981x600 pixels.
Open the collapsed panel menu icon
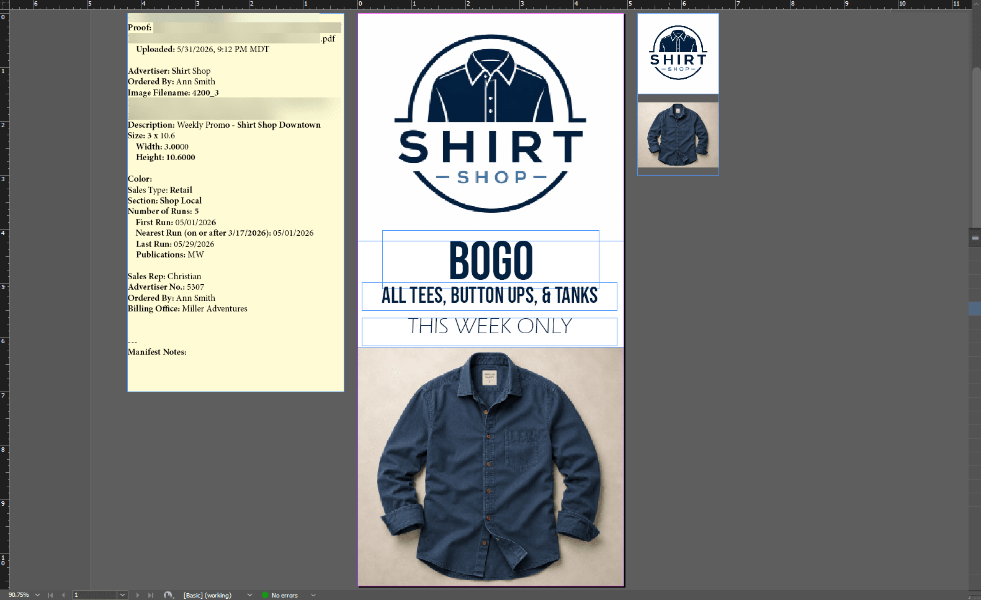975,238
